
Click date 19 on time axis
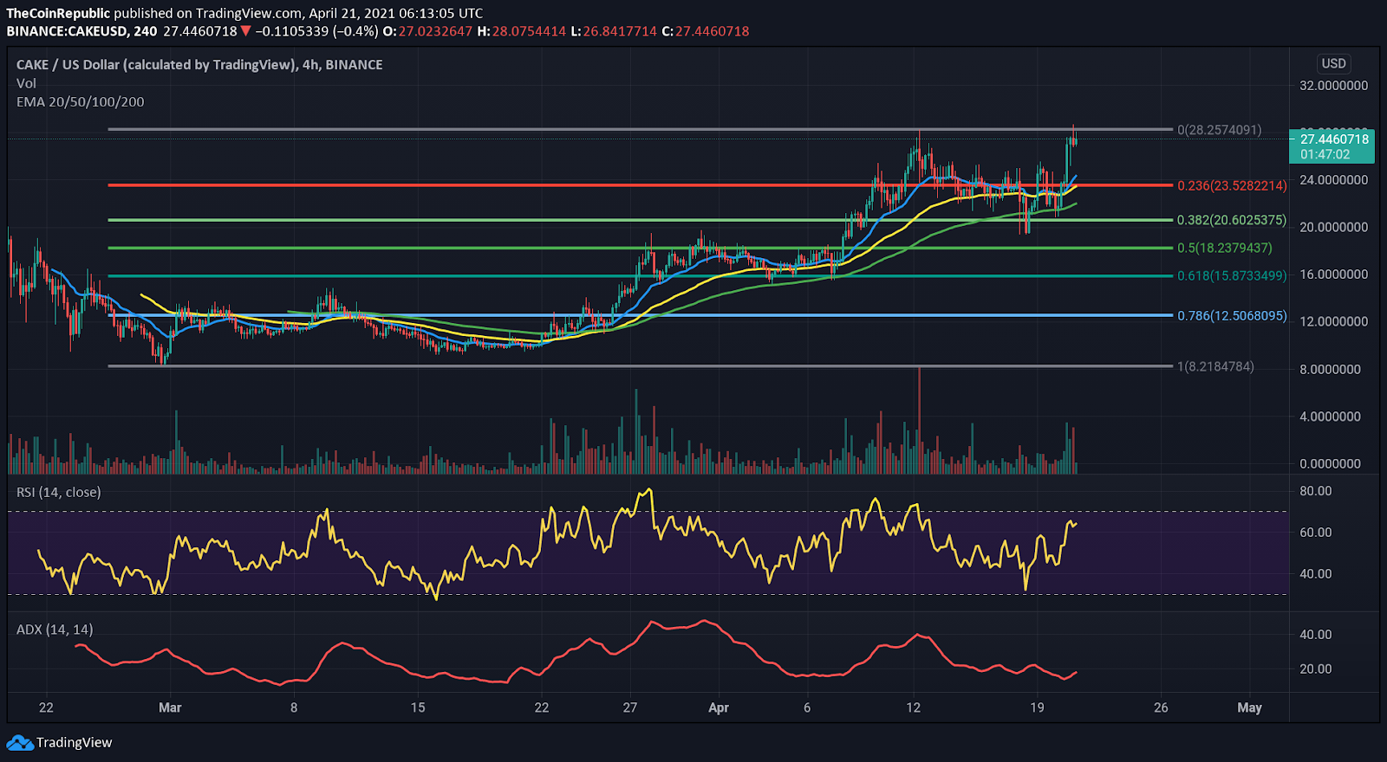(x=1037, y=707)
